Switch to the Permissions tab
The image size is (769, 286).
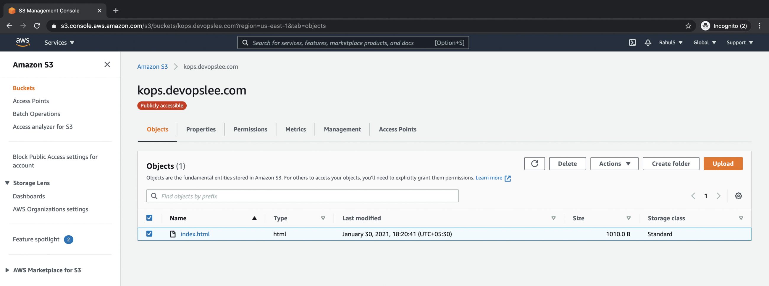point(250,129)
